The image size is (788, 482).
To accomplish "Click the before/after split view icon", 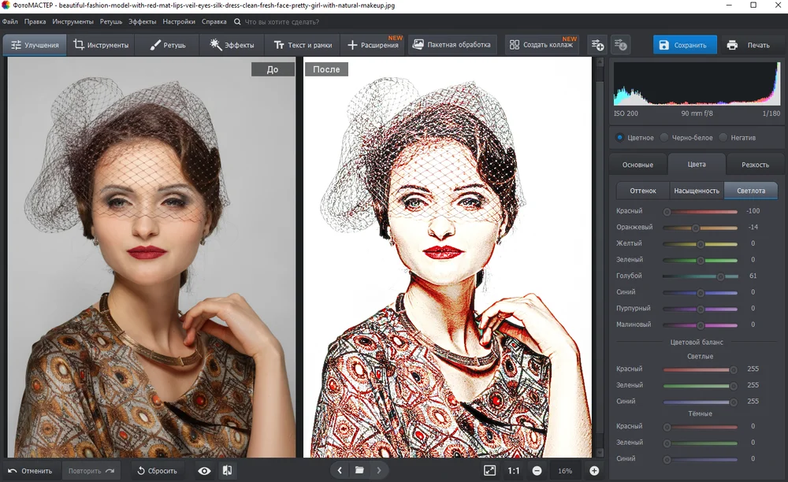I will click(228, 471).
